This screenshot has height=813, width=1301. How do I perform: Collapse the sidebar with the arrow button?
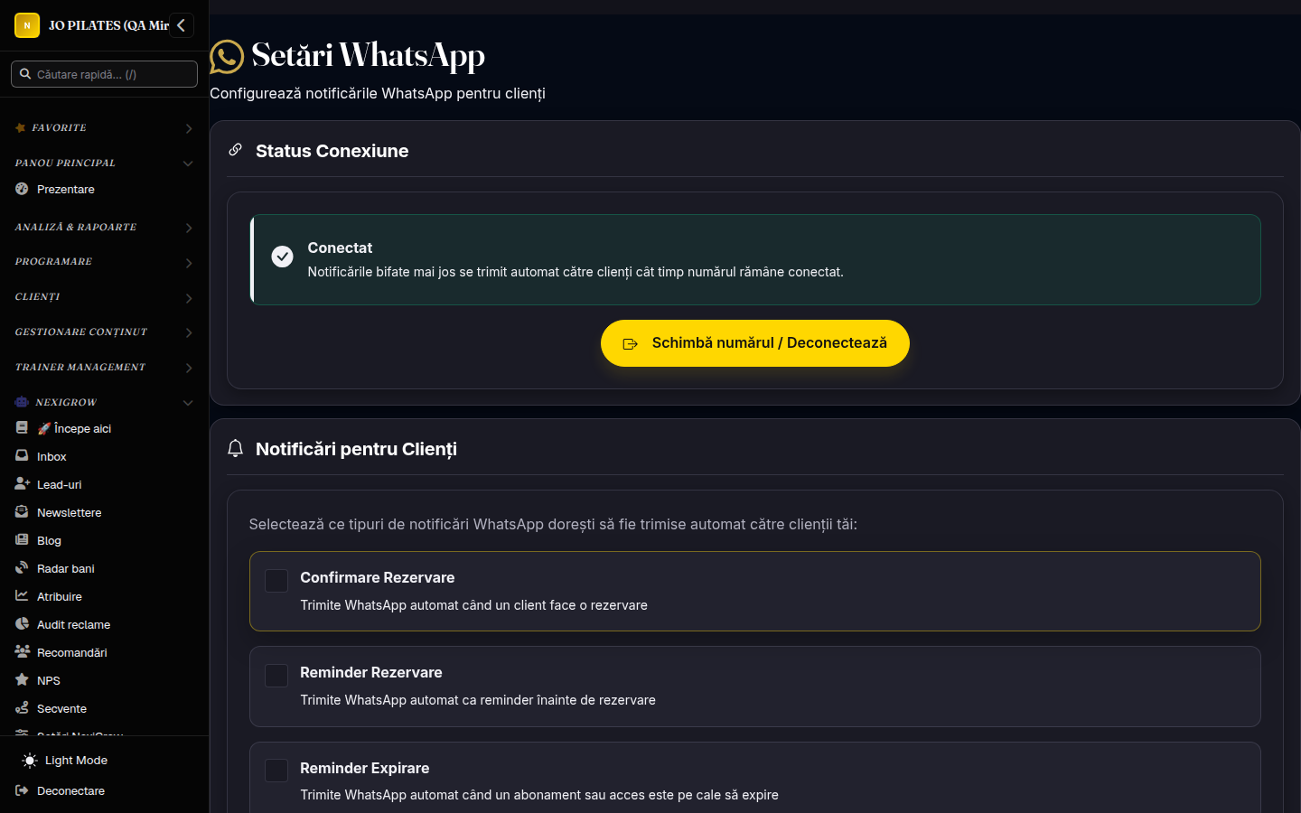[182, 25]
